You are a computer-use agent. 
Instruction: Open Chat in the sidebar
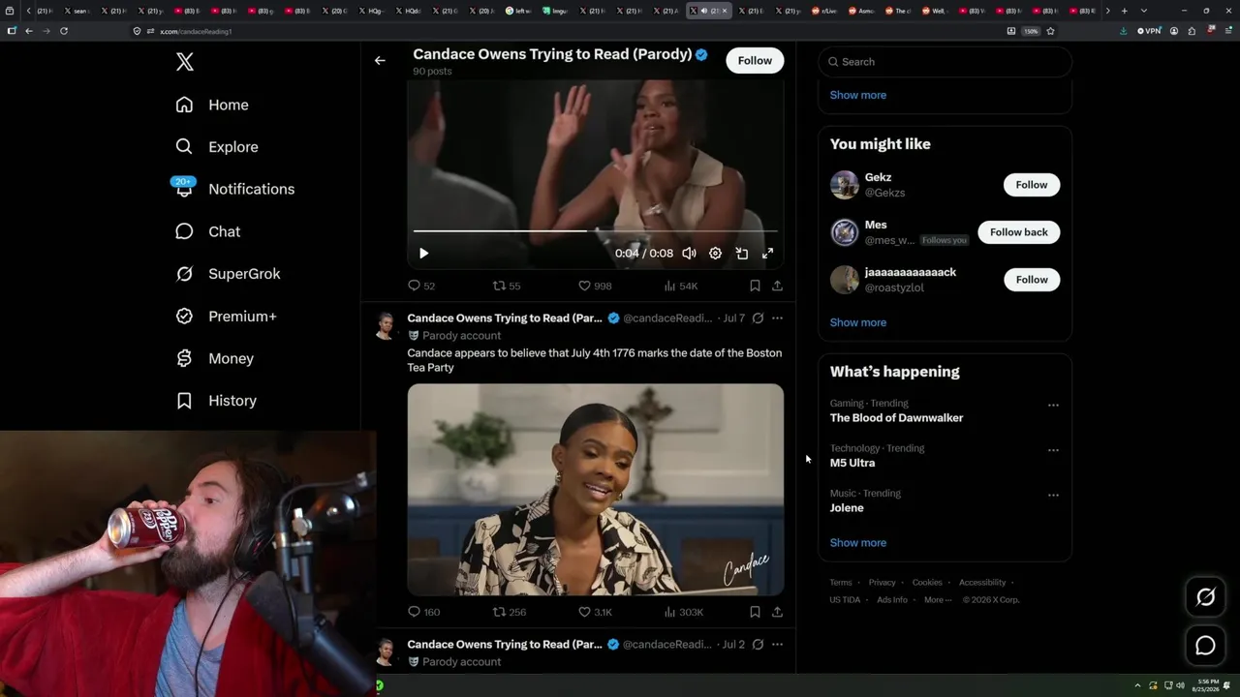(x=207, y=231)
